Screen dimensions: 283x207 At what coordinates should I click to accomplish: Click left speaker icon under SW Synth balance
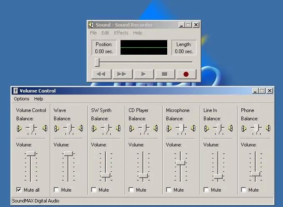pos(94,129)
